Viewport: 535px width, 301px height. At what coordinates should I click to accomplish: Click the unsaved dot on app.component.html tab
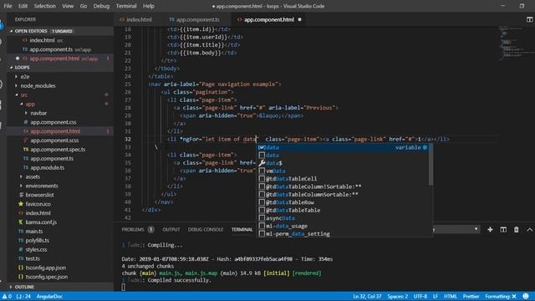coord(299,20)
